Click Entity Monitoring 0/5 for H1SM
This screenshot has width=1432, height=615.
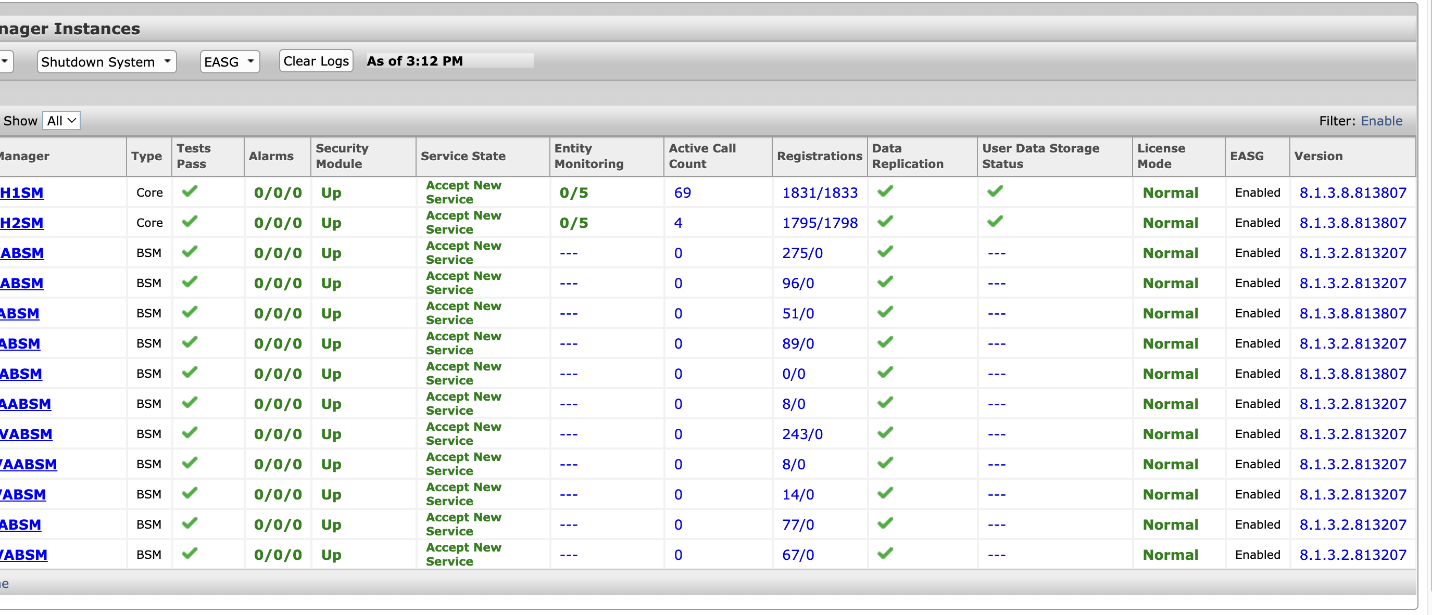[x=574, y=193]
